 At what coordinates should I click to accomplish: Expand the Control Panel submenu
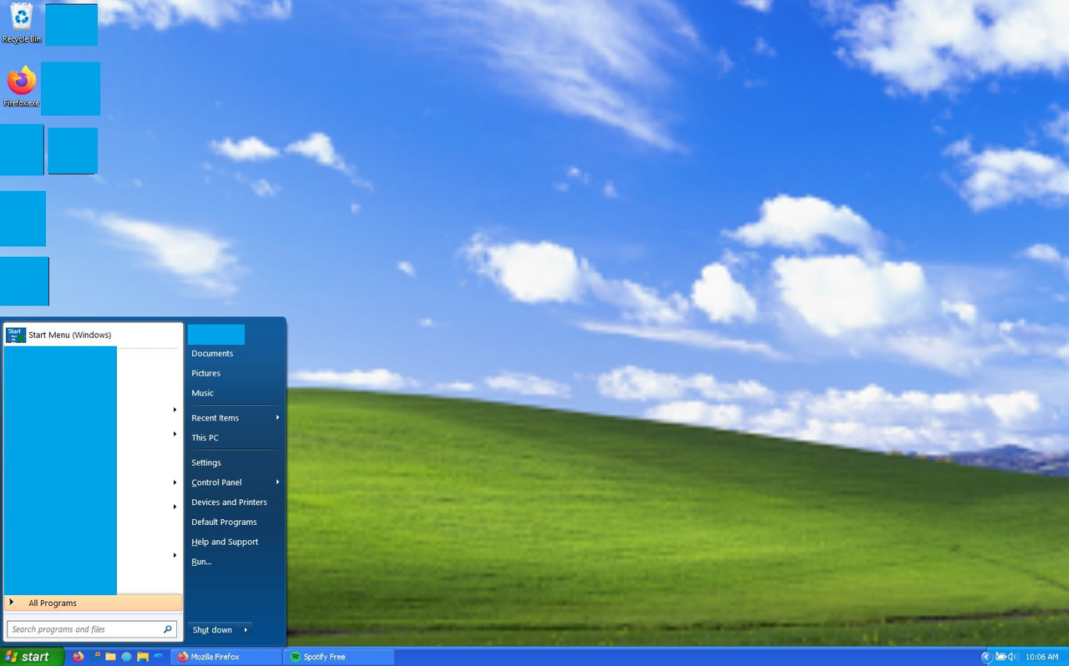pyautogui.click(x=235, y=482)
